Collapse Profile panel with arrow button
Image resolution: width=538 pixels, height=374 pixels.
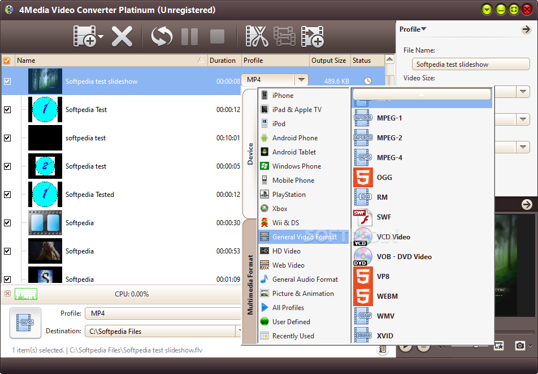pos(526,29)
